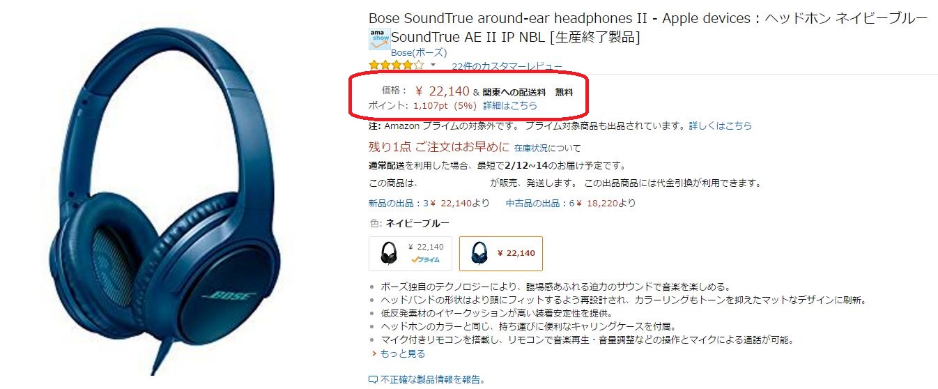Viewport: 938px width, 389px height.
Task: Open the 詳しくはこちら Prime info link
Action: [x=721, y=126]
